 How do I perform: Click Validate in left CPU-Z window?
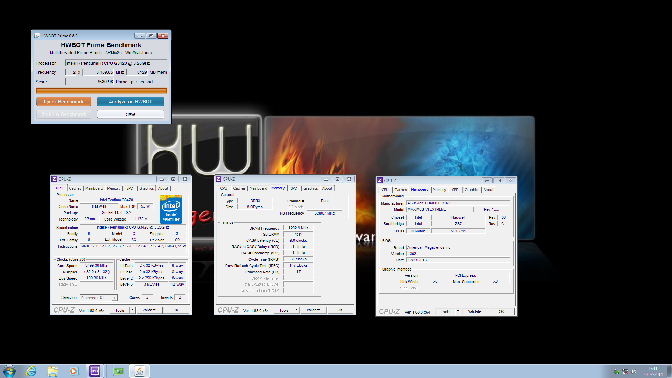click(149, 310)
